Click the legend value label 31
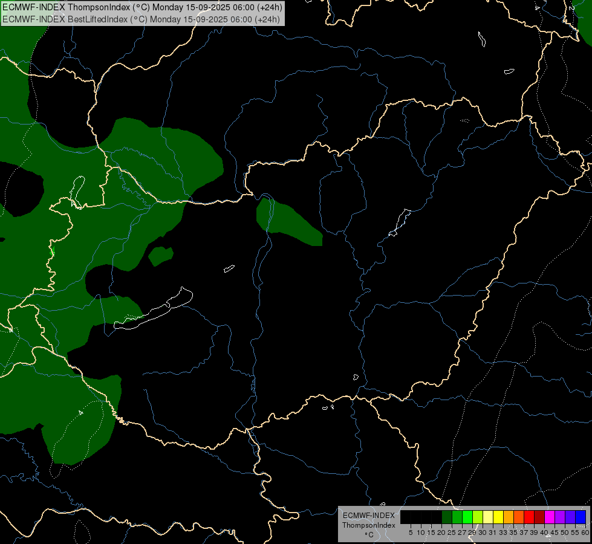Viewport: 592px width, 544px height. 492,533
